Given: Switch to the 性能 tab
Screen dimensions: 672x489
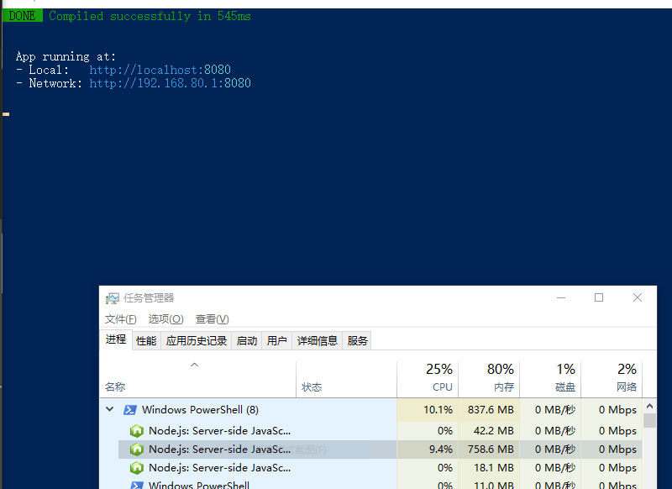Looking at the screenshot, I should coord(146,341).
